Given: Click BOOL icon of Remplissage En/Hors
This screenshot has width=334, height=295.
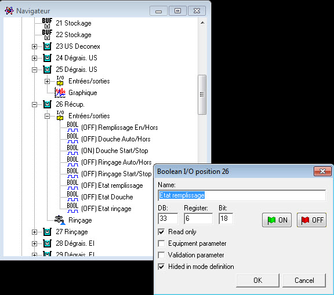Looking at the screenshot, I should [x=72, y=127].
